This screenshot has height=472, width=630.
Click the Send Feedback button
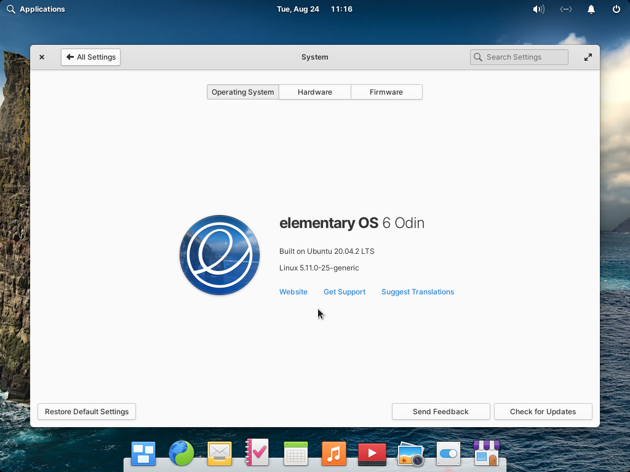click(441, 411)
